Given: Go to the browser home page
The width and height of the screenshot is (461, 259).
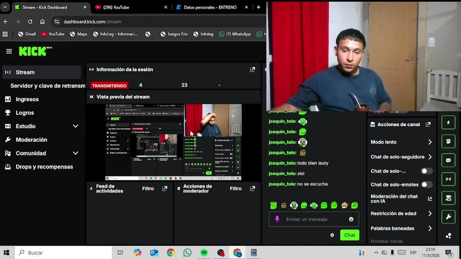Looking at the screenshot, I should coord(42,22).
